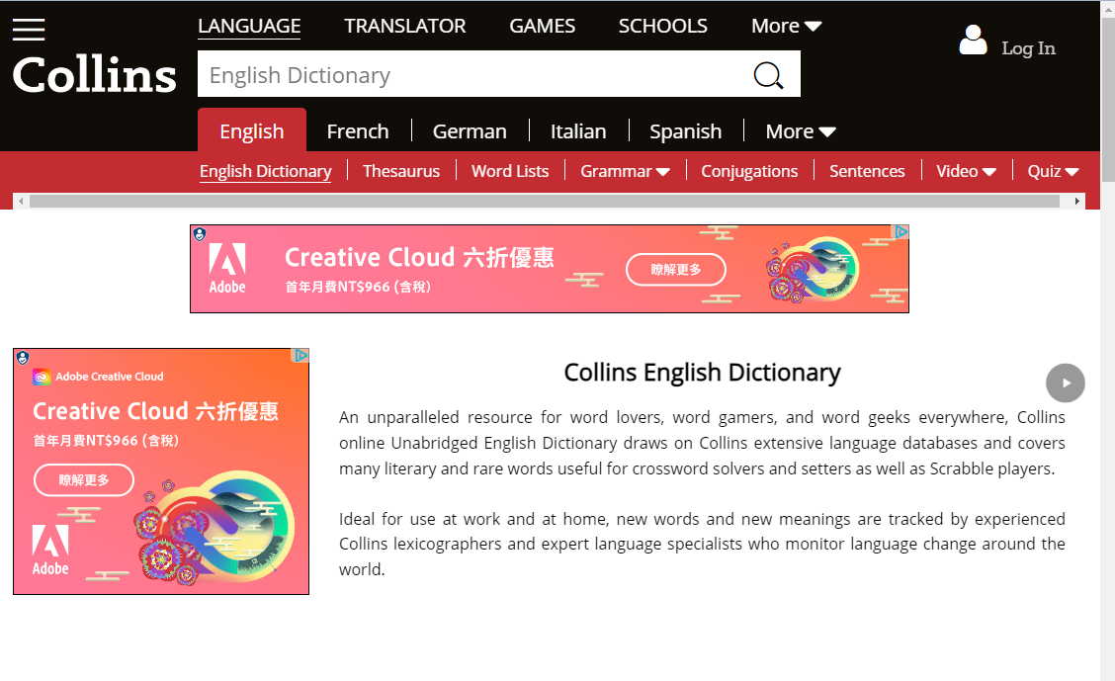Click the Collins logo
Screen dimensions: 1115x681
click(95, 75)
